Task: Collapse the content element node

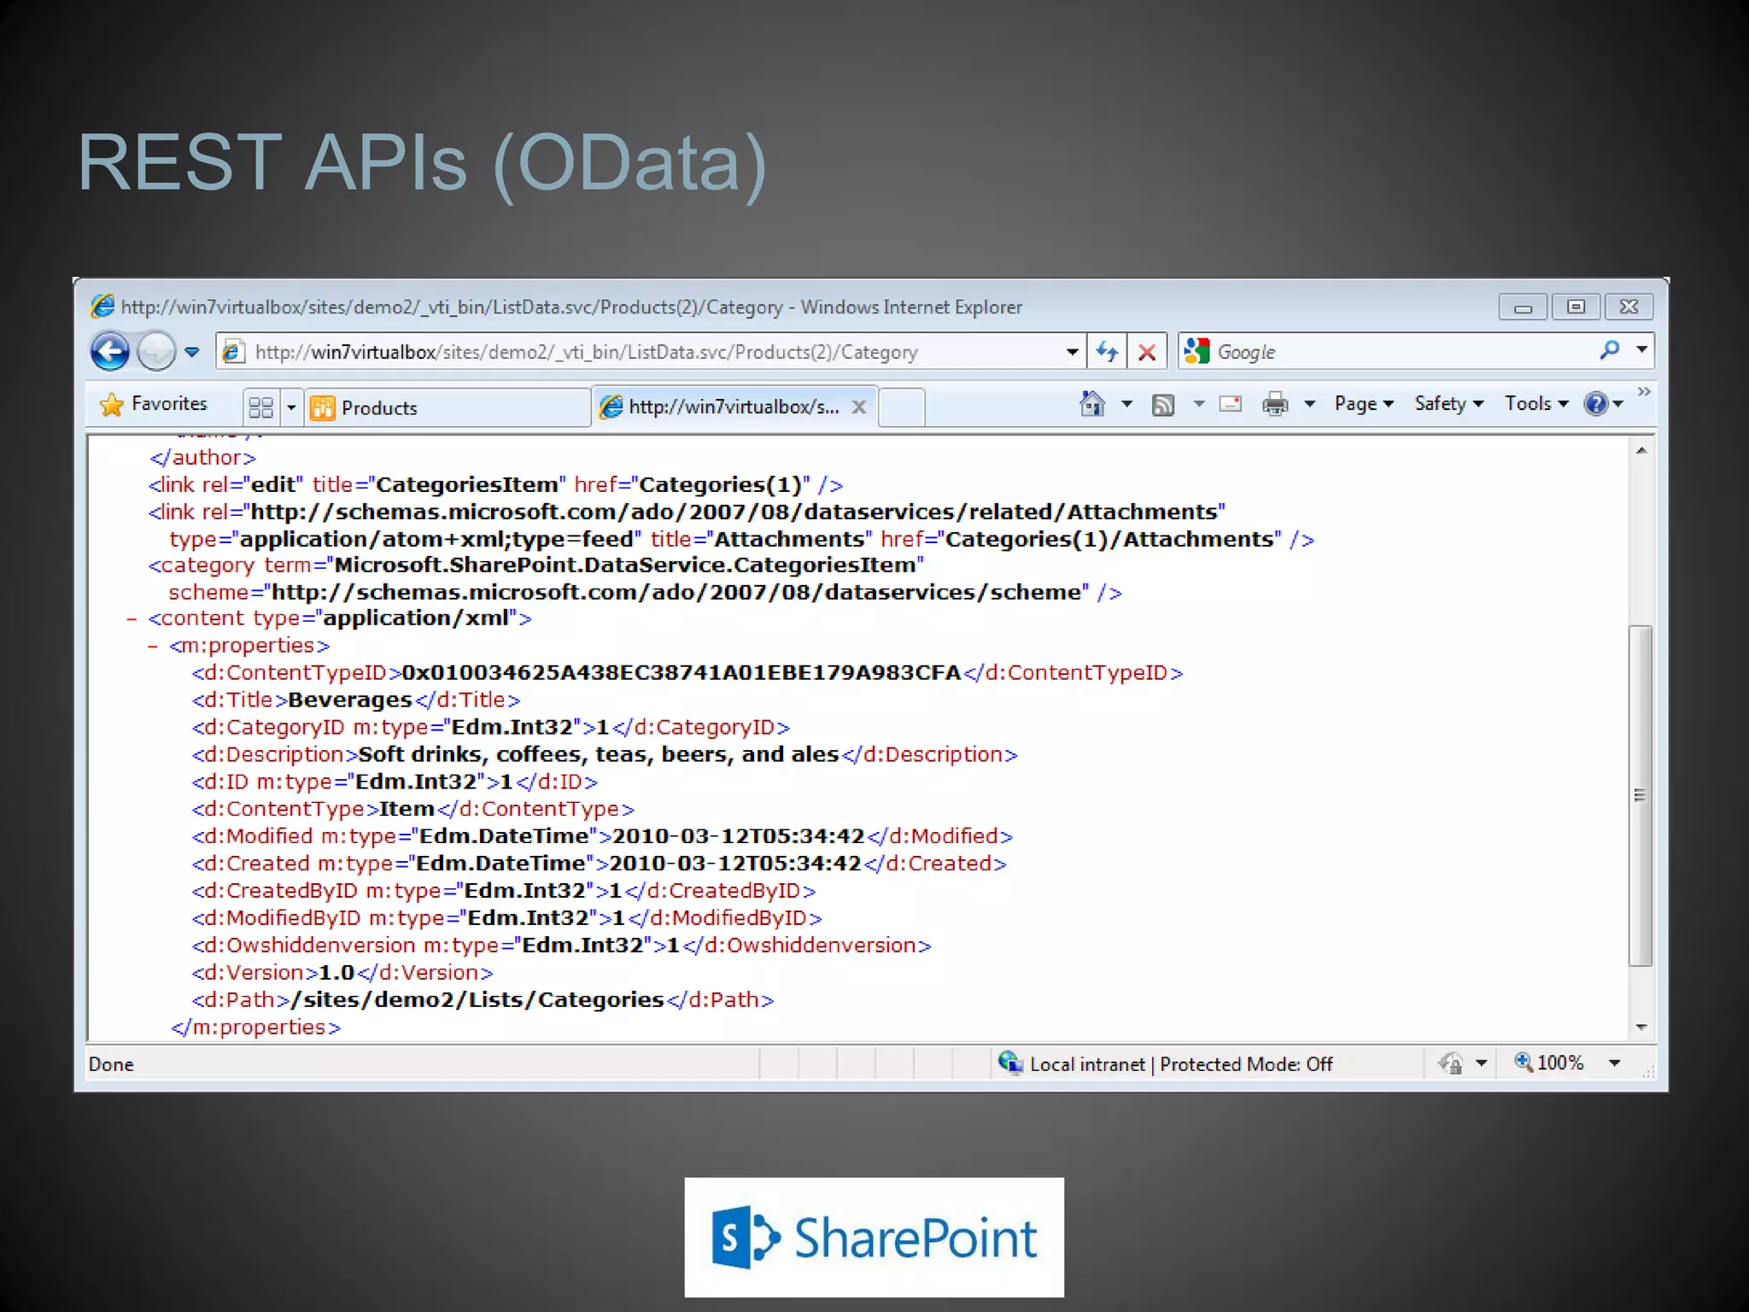Action: 132,618
